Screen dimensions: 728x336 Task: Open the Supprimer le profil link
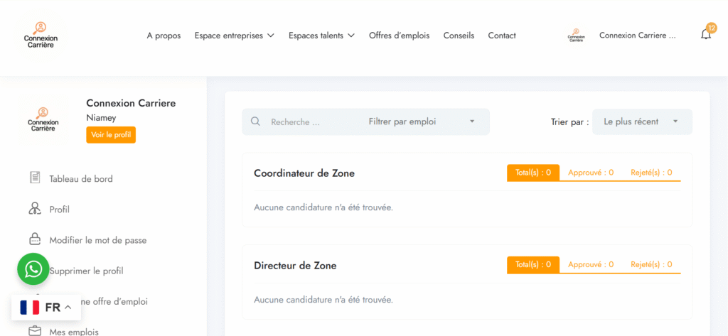pos(86,271)
